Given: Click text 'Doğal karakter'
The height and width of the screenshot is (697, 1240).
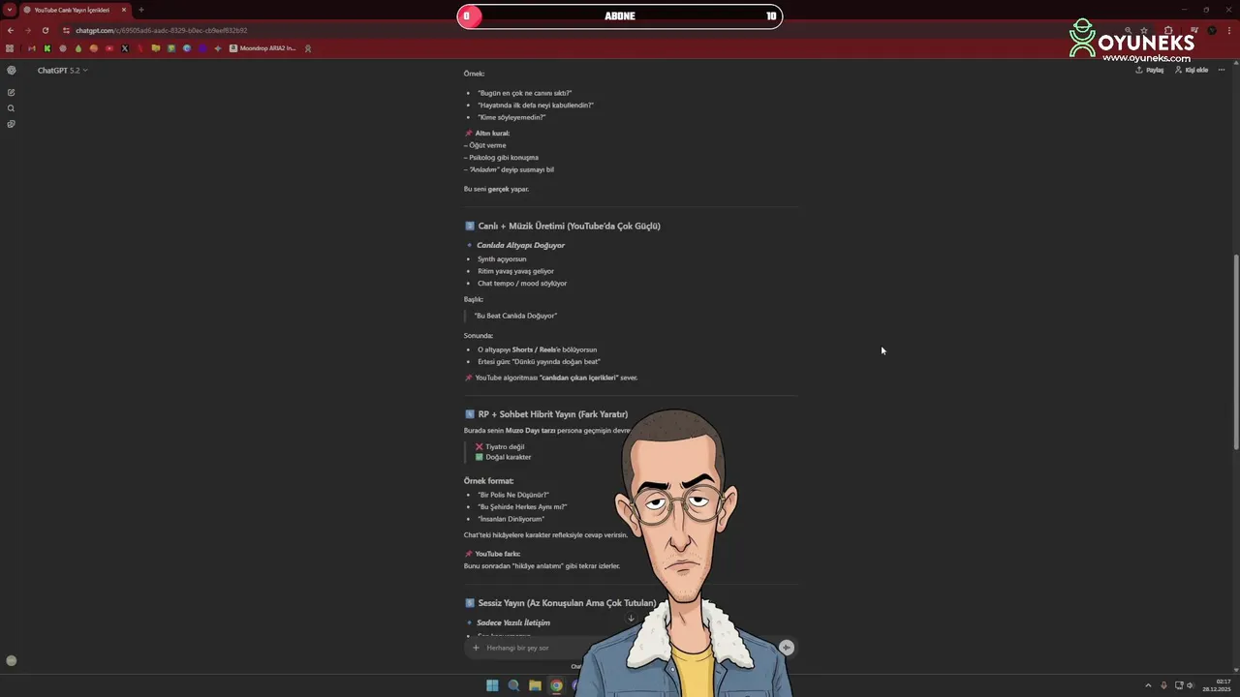Looking at the screenshot, I should pyautogui.click(x=509, y=457).
